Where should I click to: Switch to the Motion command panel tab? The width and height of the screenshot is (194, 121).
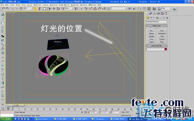(x=158, y=14)
